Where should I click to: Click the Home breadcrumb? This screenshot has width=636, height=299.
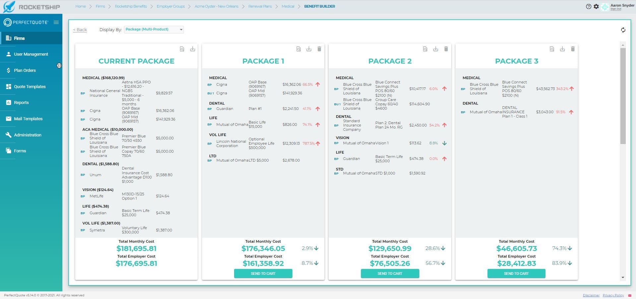81,6
